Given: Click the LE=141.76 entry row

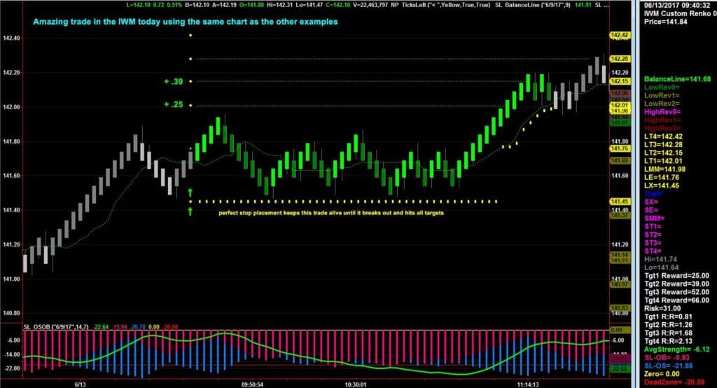Looking at the screenshot, I should point(661,177).
